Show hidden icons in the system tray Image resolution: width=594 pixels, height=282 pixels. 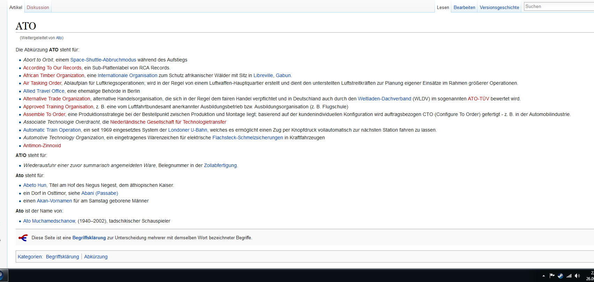tap(544, 276)
